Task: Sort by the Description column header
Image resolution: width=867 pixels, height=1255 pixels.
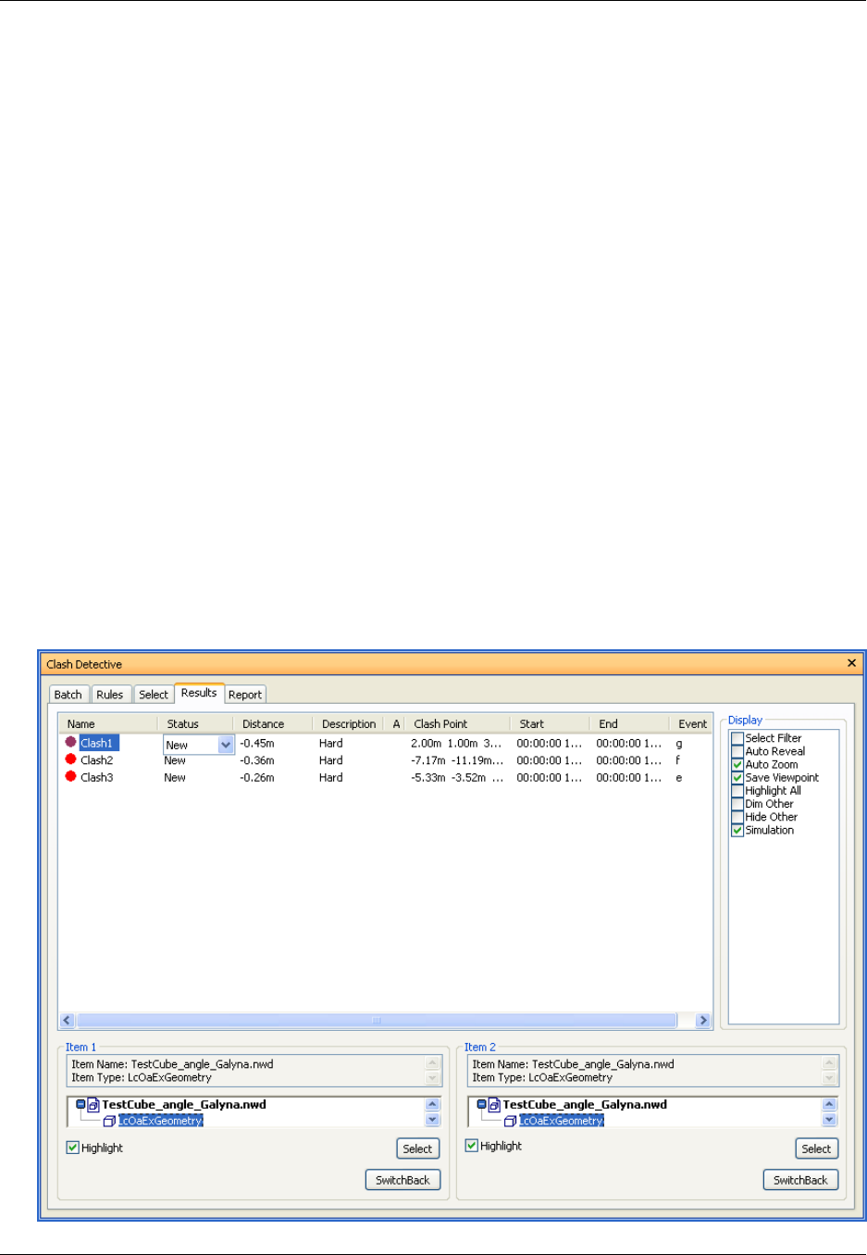Action: (348, 724)
